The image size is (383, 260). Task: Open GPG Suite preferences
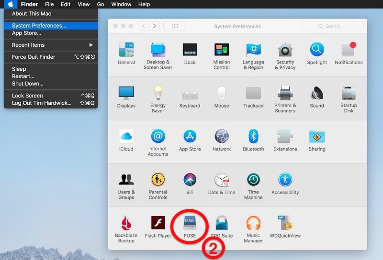point(222,224)
